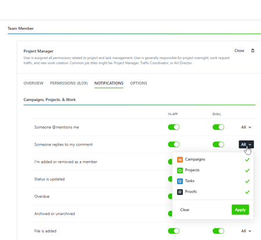The image size is (261, 240).
Task: Expand All dropdown for @mentions row
Action: (246, 127)
